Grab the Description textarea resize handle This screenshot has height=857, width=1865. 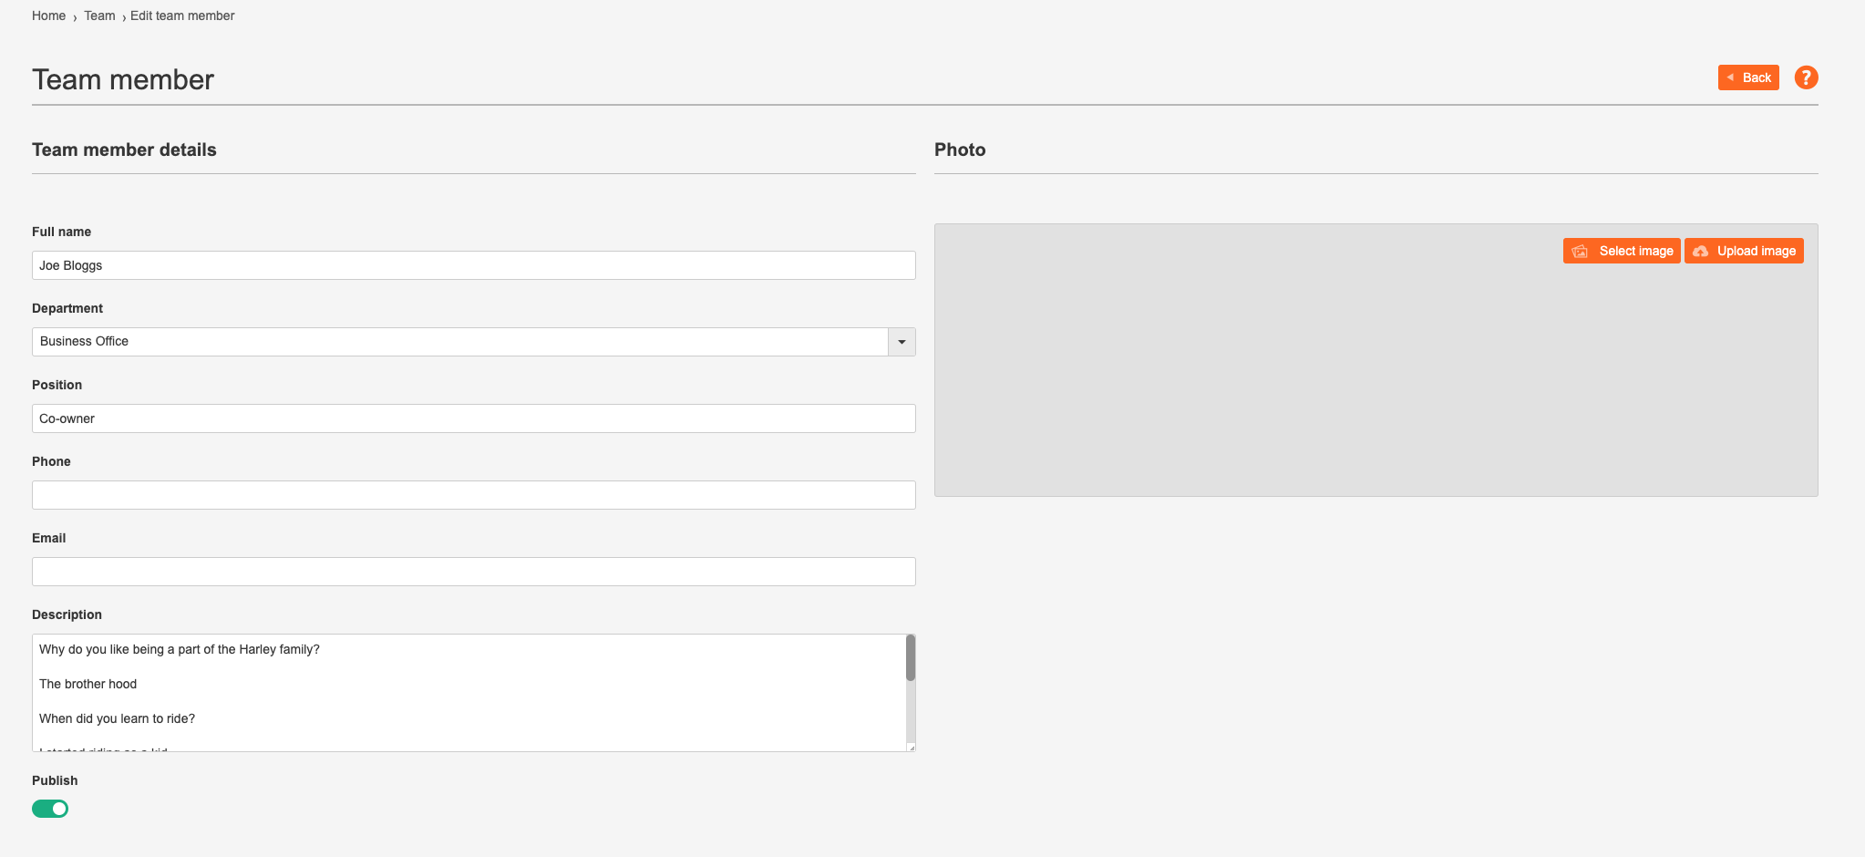click(x=911, y=748)
